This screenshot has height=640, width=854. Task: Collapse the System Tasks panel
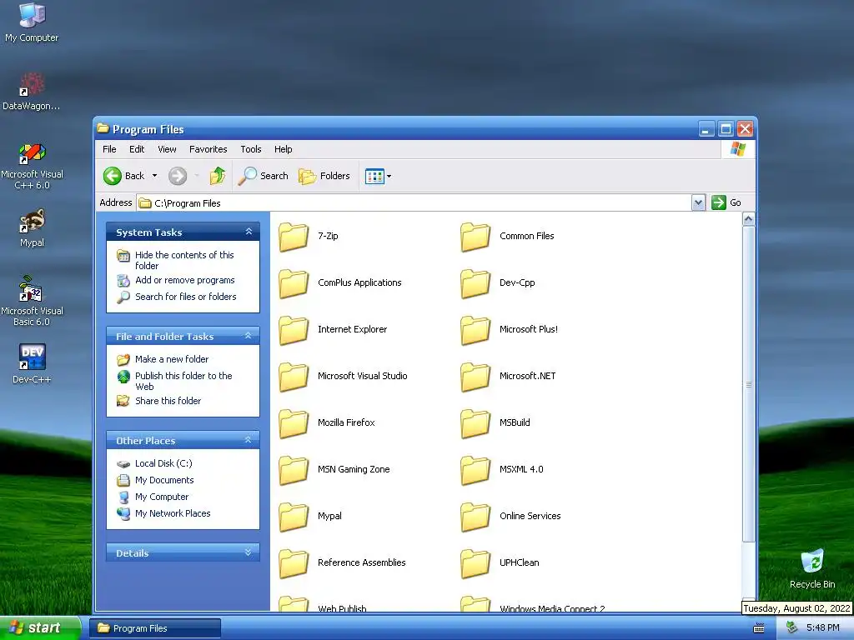249,232
